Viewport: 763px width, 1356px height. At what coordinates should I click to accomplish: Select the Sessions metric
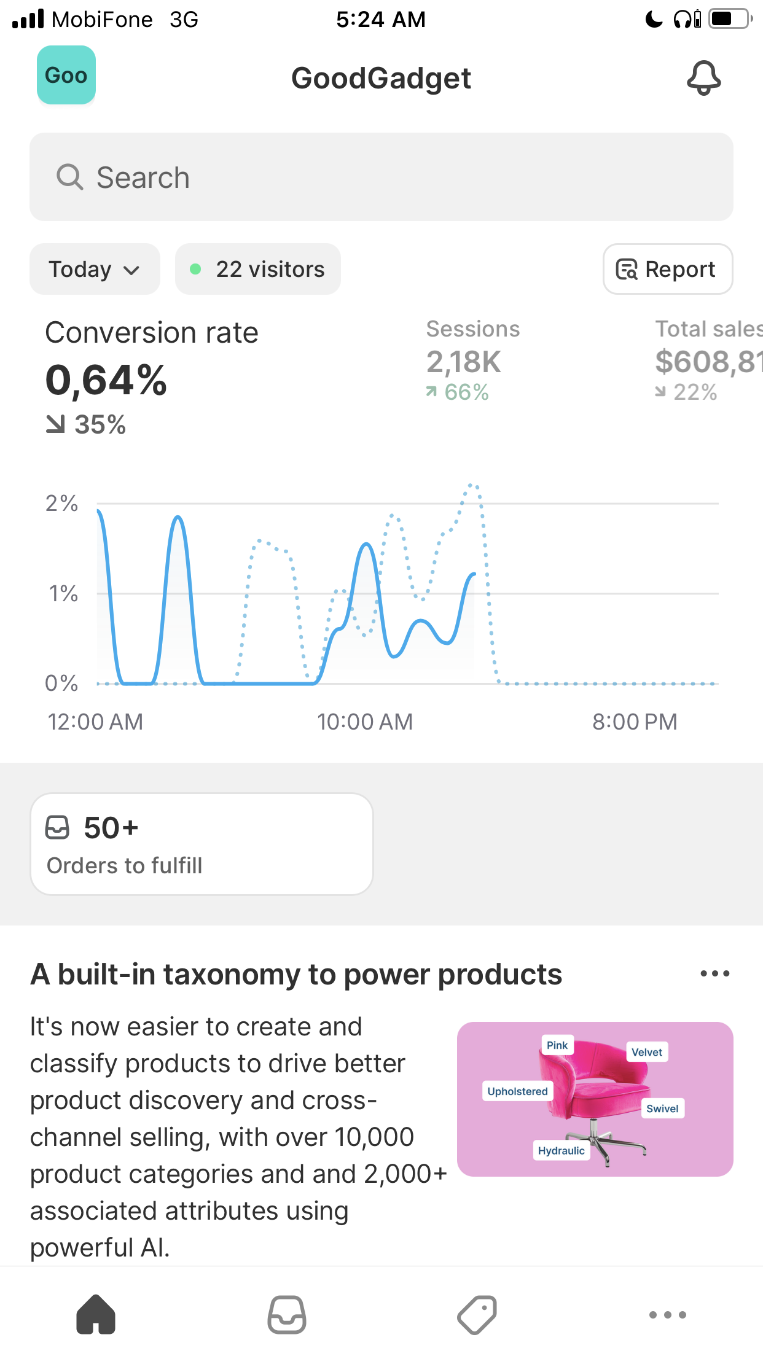(473, 360)
